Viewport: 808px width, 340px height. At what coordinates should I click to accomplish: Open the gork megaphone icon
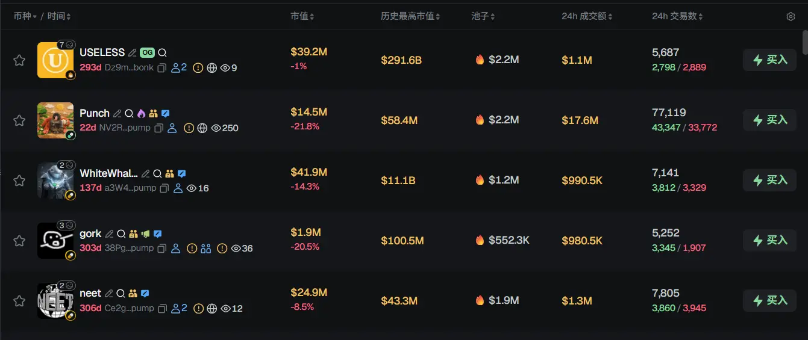(x=145, y=233)
